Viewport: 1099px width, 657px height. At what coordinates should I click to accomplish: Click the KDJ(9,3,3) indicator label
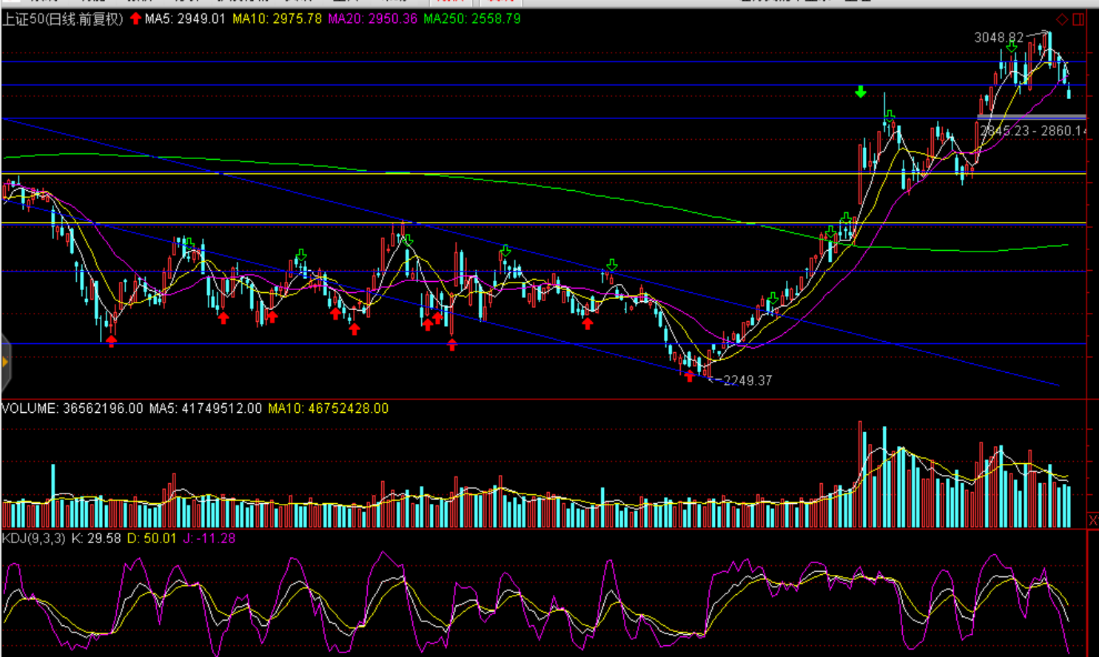[x=34, y=539]
